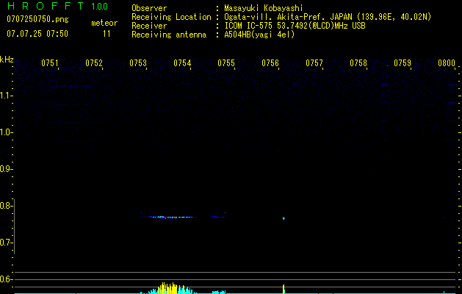Click the 0.6 kHz frequency label

coord(5,279)
